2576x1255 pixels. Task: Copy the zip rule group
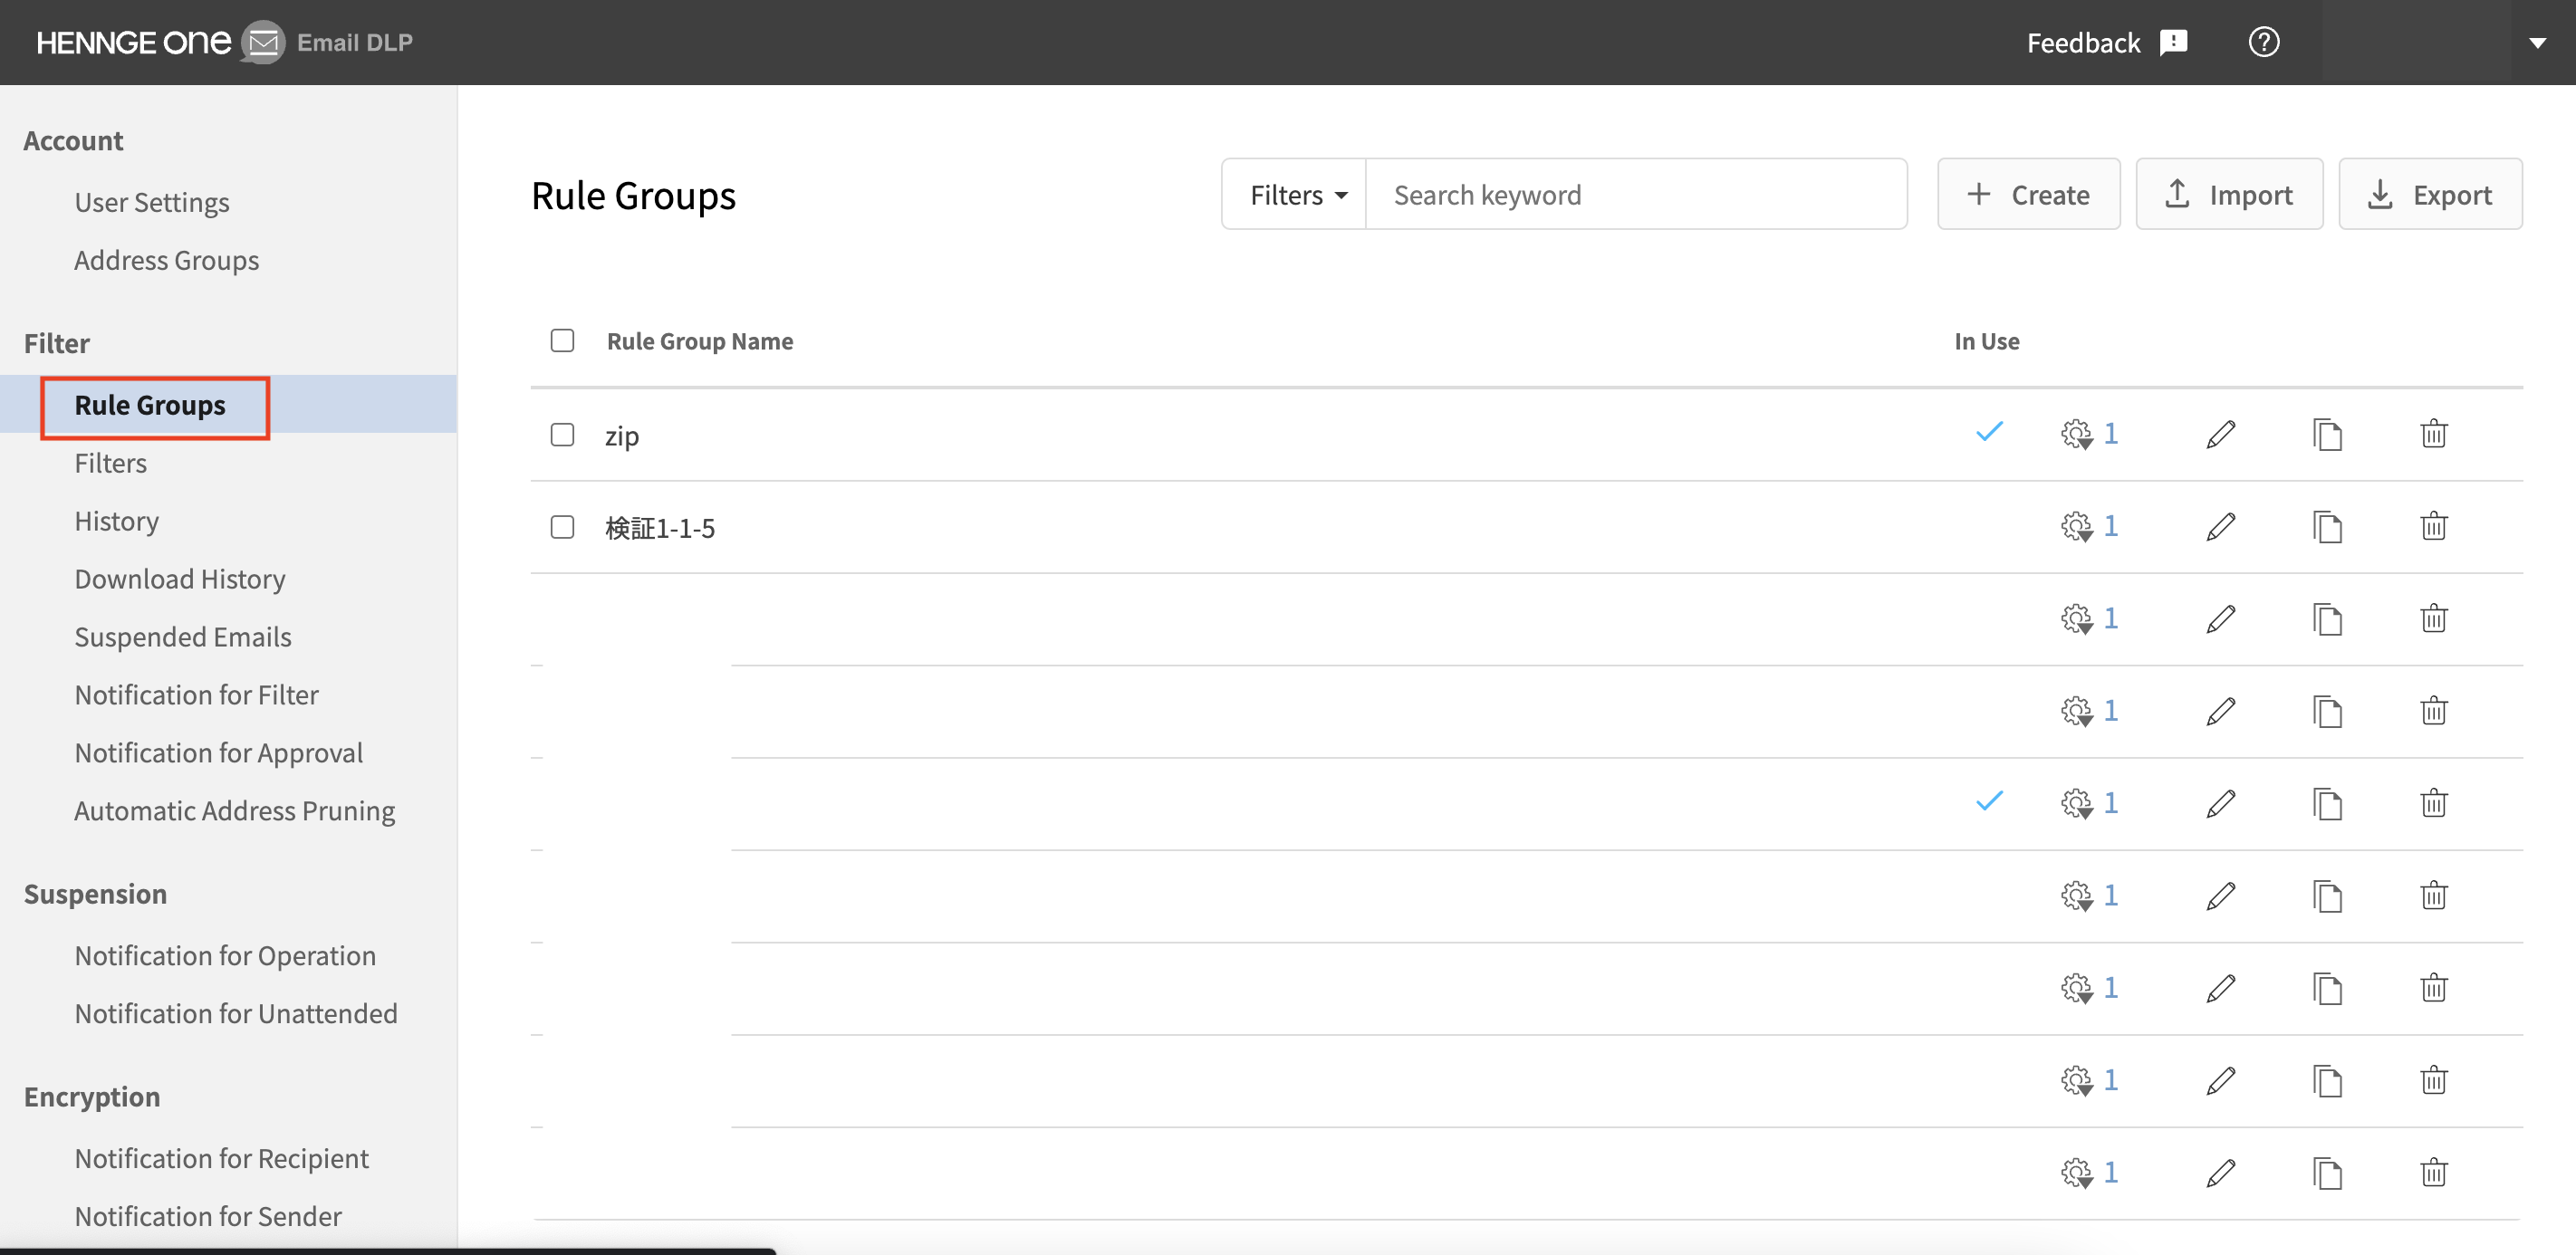pos(2327,435)
